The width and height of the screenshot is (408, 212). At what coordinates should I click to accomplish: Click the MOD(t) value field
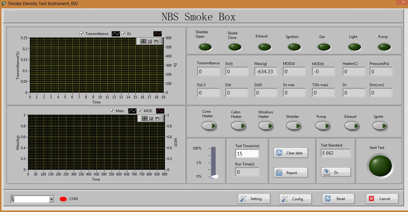pyautogui.click(x=323, y=71)
